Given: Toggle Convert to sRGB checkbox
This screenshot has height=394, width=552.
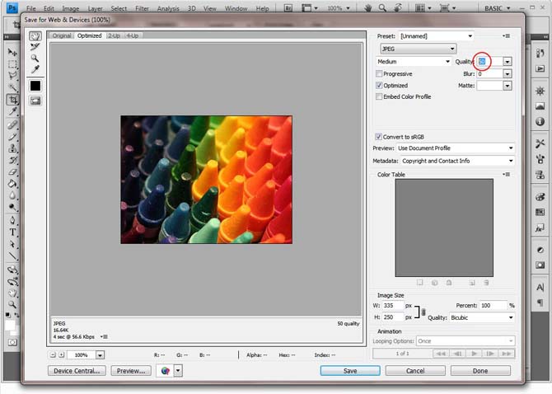Looking at the screenshot, I should tap(378, 137).
